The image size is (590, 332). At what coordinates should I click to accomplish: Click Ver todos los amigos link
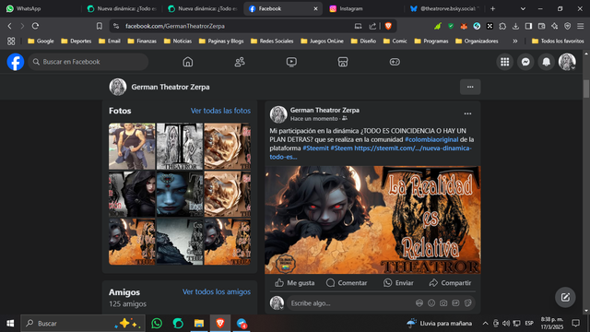tap(217, 291)
